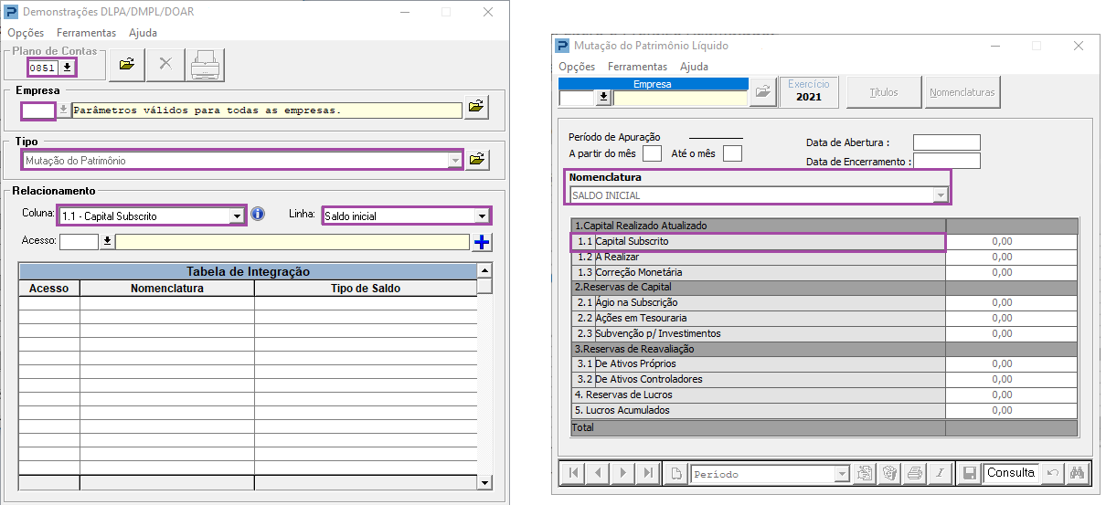Click the Tabela de Integração scrollbar down arrow
This screenshot has height=505, width=1106.
(484, 481)
